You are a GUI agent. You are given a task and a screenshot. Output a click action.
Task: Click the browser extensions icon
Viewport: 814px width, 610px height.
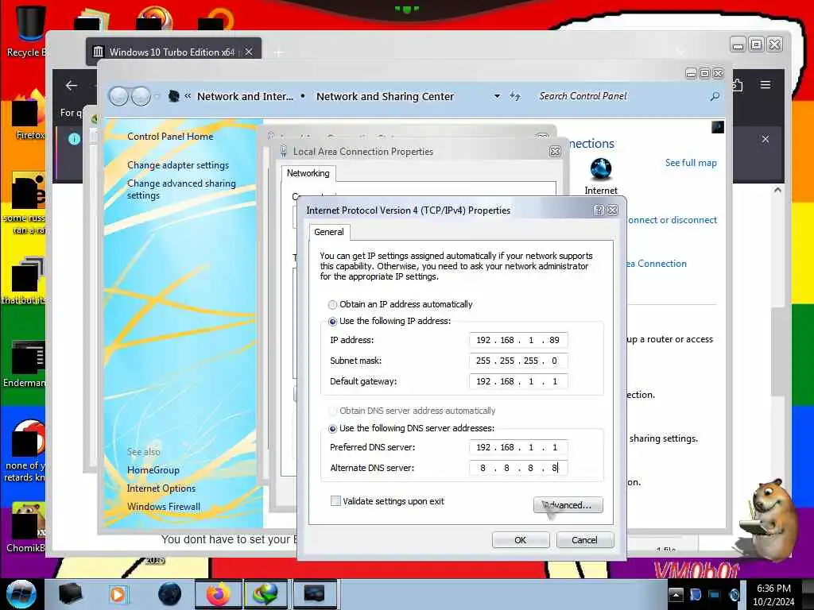738,84
